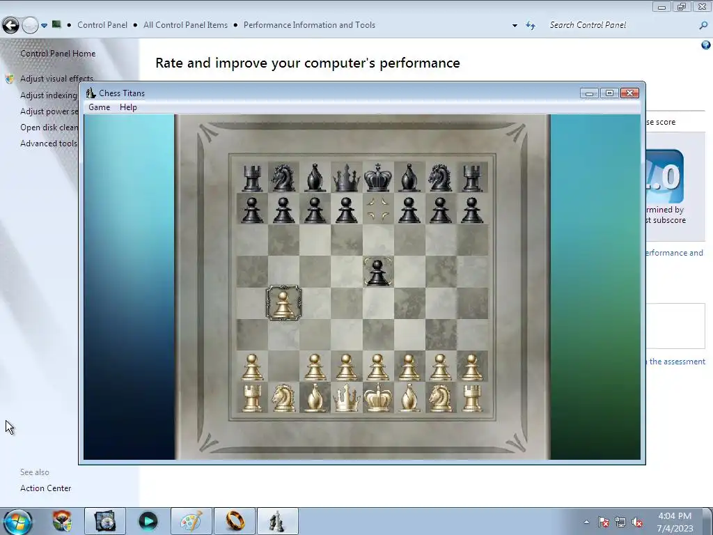This screenshot has width=713, height=535.
Task: Click Control Panel breadcrumb in address bar
Action: pyautogui.click(x=102, y=25)
